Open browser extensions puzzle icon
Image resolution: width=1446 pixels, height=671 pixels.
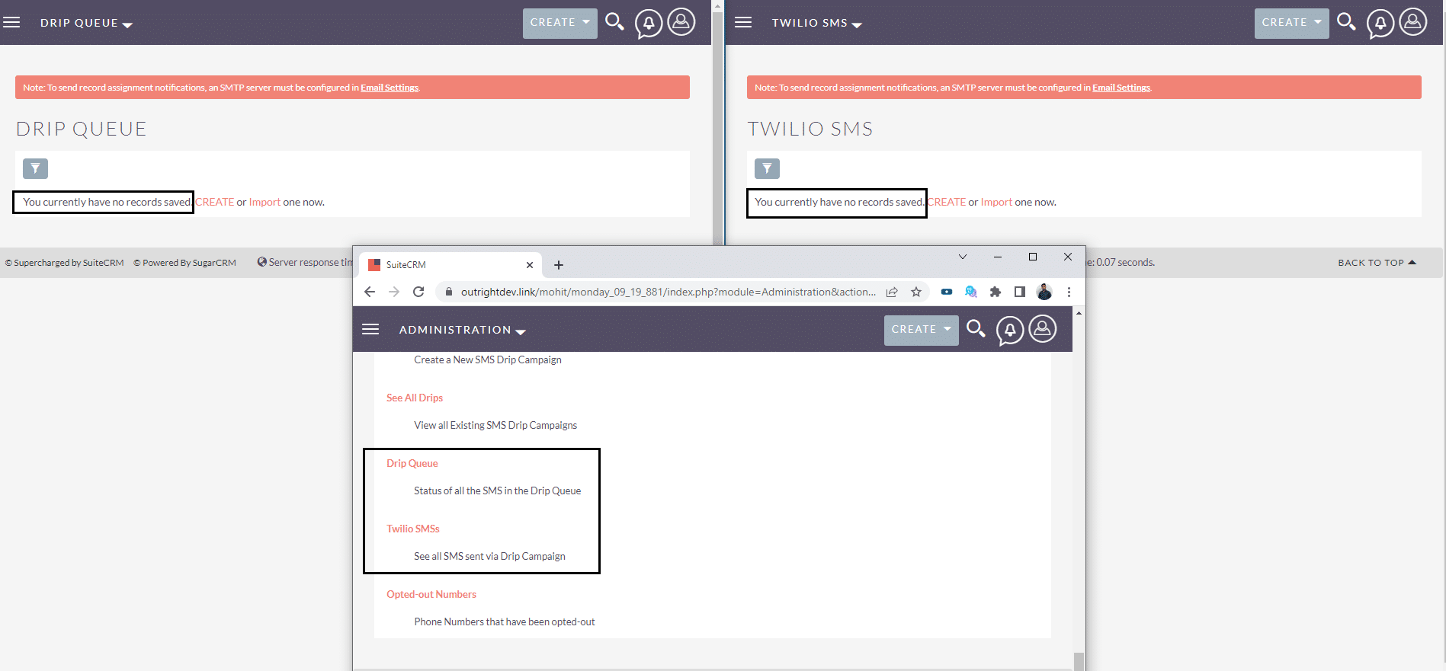[x=996, y=292]
